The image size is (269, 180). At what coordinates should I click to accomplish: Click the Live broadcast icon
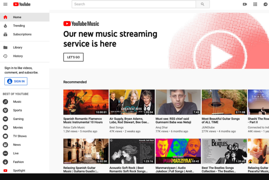click(x=5, y=153)
